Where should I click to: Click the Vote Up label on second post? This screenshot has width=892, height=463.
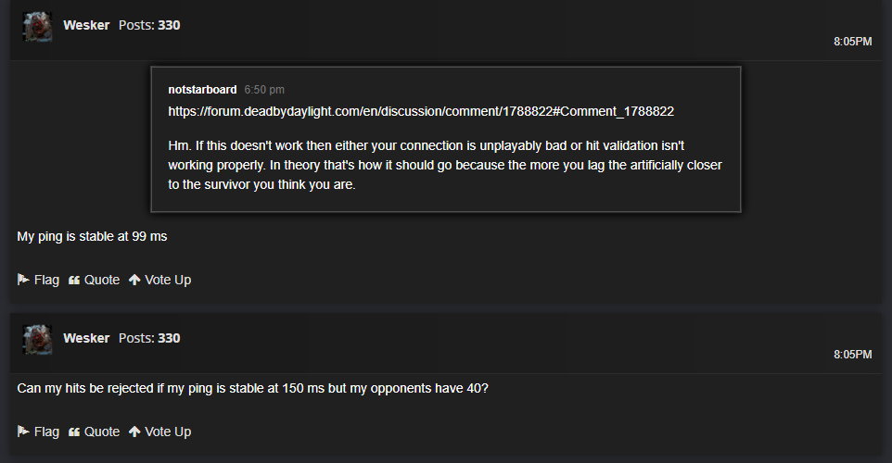click(168, 432)
